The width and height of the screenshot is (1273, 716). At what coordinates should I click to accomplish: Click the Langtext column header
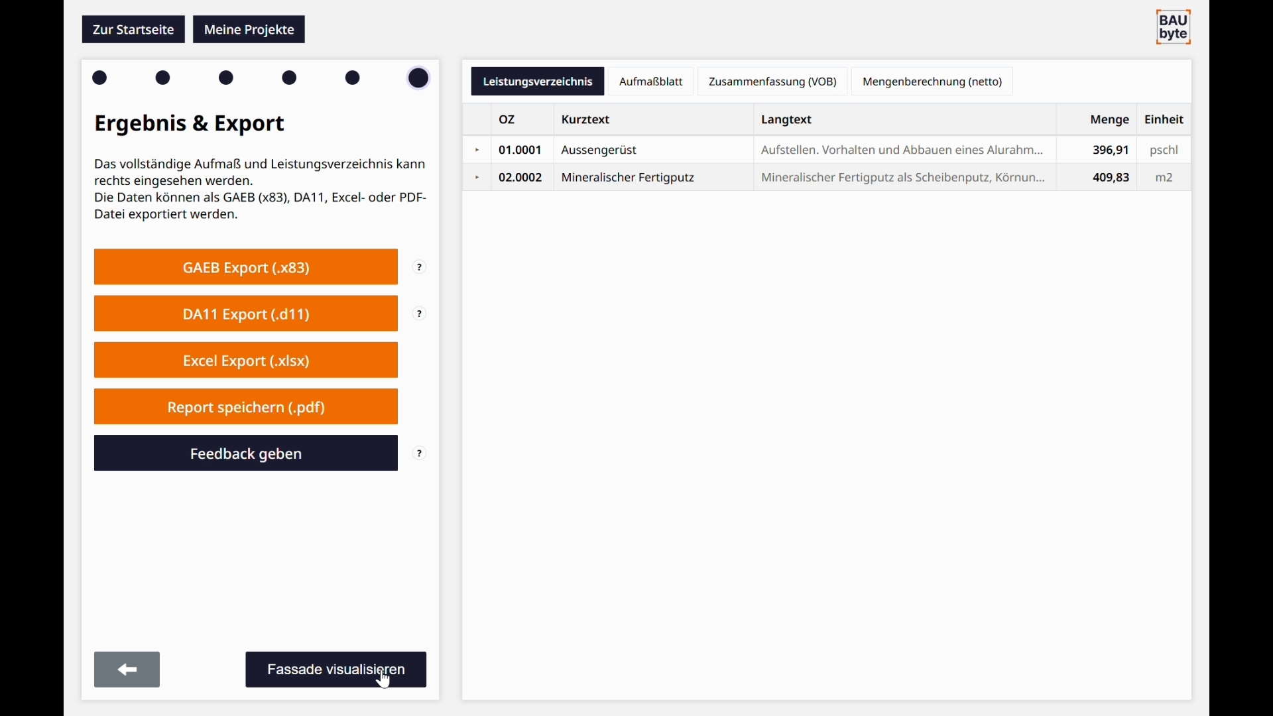(904, 120)
